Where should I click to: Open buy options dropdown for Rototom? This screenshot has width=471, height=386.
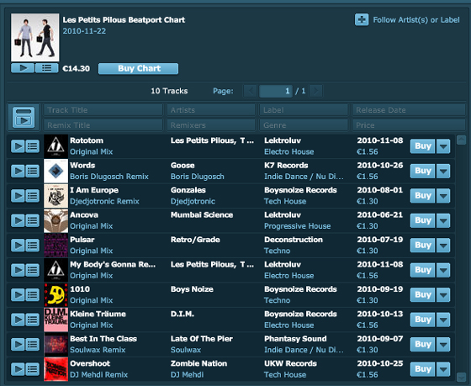(x=443, y=146)
